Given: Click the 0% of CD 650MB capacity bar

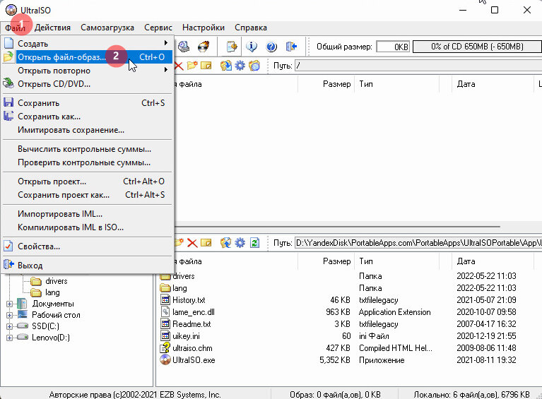Looking at the screenshot, I should [477, 47].
